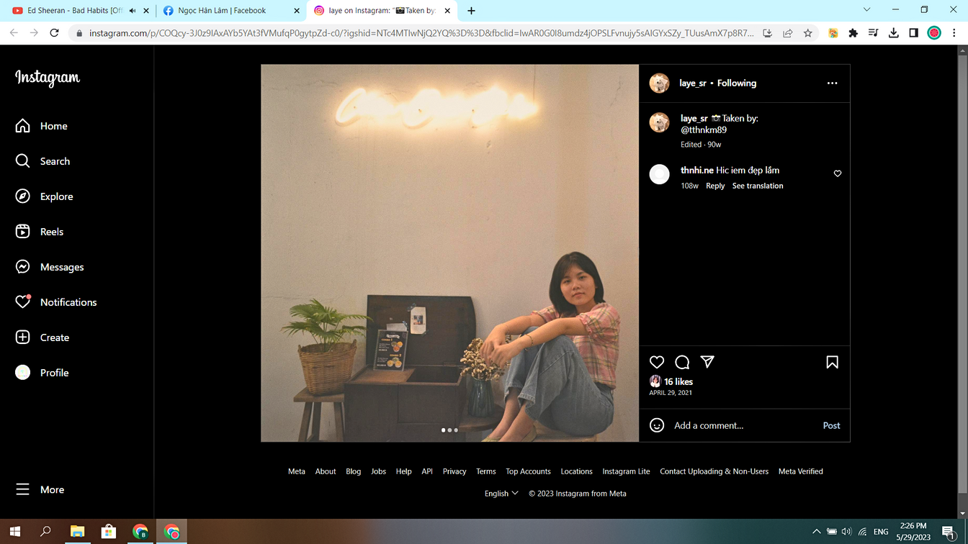
Task: Switch to the Ed Sheeran Bad Habits tab
Action: 72,11
